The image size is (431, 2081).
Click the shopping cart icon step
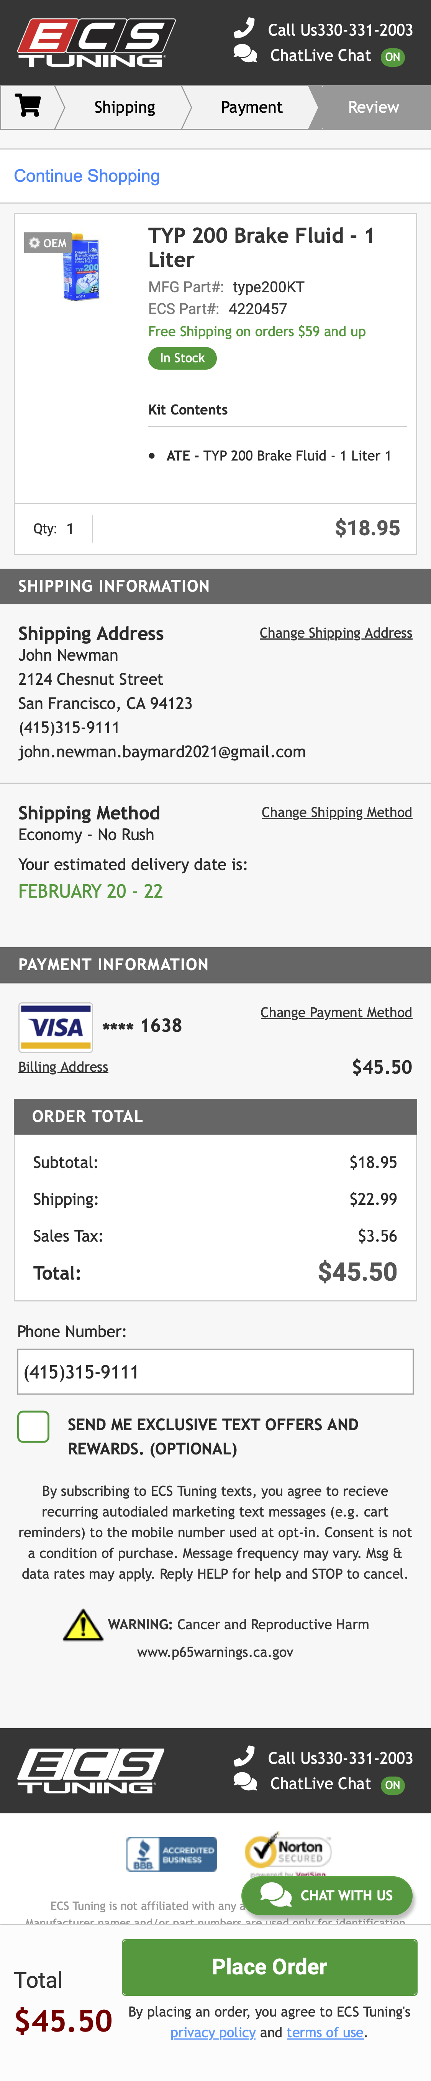tap(28, 106)
